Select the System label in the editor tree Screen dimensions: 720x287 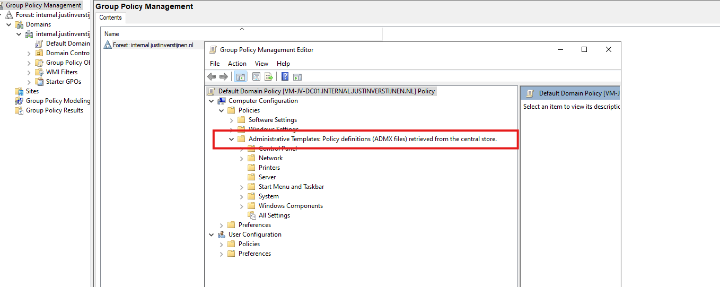[x=268, y=196]
